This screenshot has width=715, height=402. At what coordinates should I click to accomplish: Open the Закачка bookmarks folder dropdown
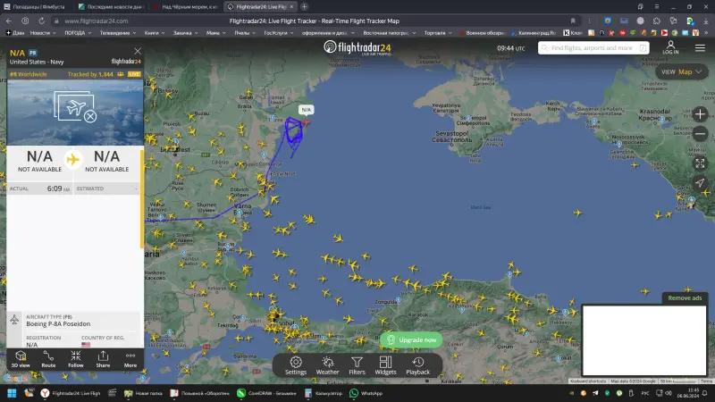pyautogui.click(x=185, y=33)
